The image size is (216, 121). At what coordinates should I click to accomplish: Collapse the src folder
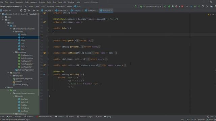tap(3, 20)
